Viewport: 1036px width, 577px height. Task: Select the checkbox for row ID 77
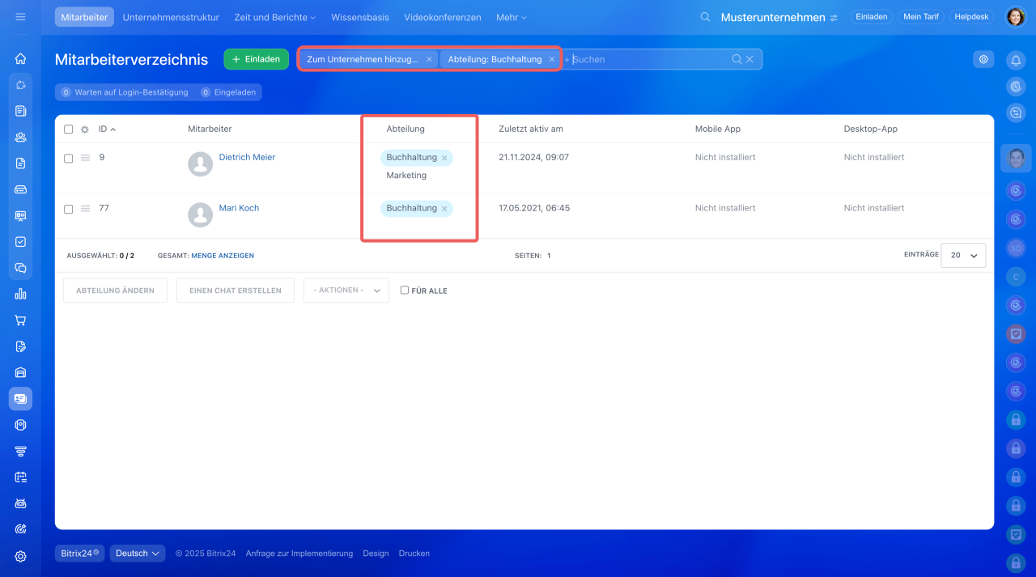68,209
